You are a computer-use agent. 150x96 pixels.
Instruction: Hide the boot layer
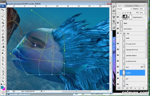[118, 23]
